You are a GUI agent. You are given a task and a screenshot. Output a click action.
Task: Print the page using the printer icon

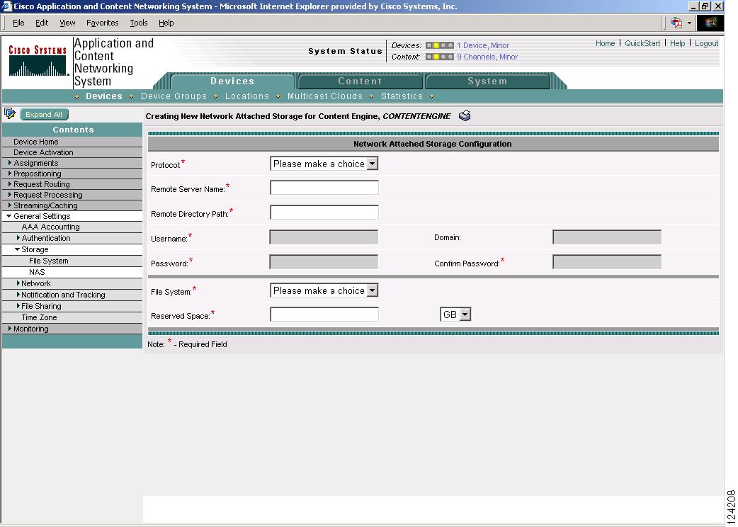465,115
